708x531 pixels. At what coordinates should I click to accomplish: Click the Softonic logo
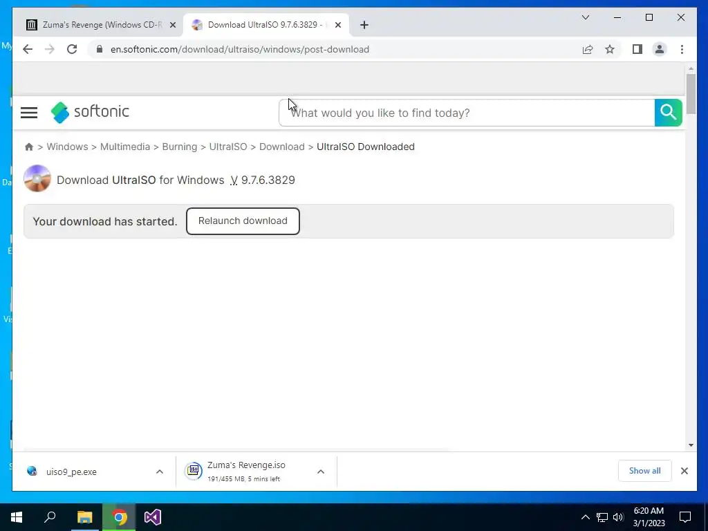(x=90, y=112)
